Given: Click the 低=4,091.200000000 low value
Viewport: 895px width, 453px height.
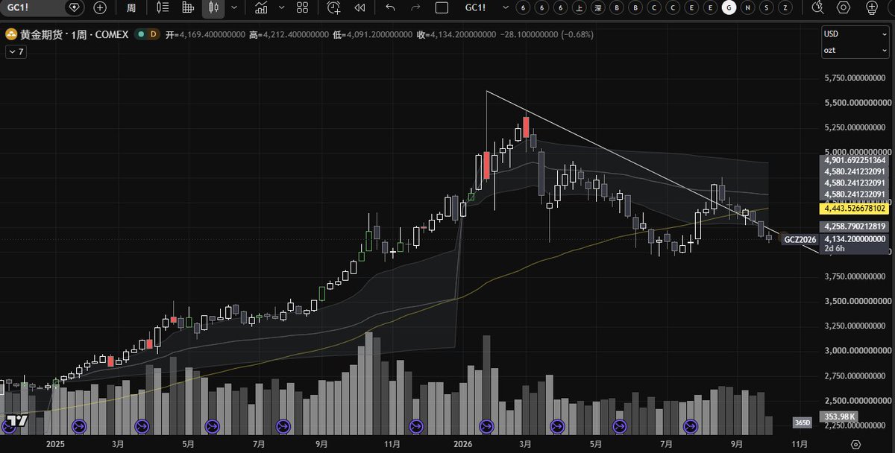Looking at the screenshot, I should pos(371,34).
